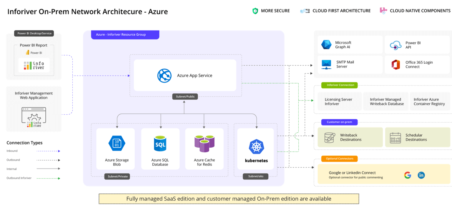The image size is (452, 206).
Task: Click the Schedular Destinations calendar icon
Action: coord(395,138)
